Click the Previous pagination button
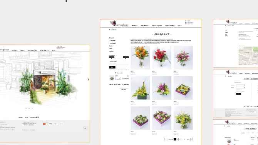The height and width of the screenshot is (145, 258). coord(170,139)
